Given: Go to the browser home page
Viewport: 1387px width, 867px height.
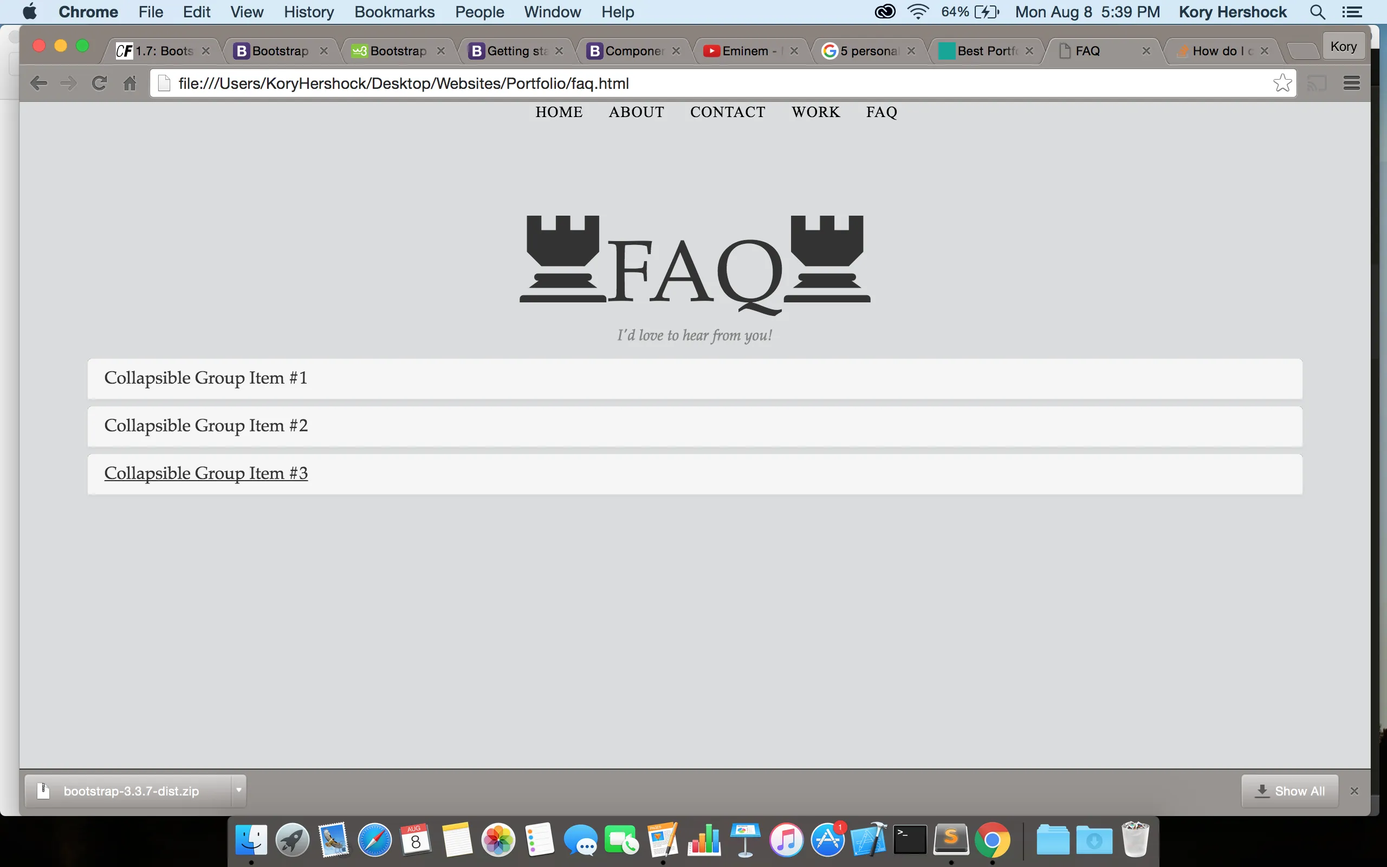Looking at the screenshot, I should coord(130,83).
